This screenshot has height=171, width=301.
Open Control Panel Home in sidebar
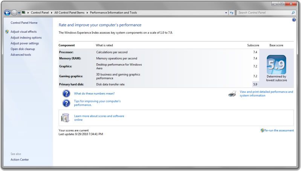pyautogui.click(x=24, y=23)
